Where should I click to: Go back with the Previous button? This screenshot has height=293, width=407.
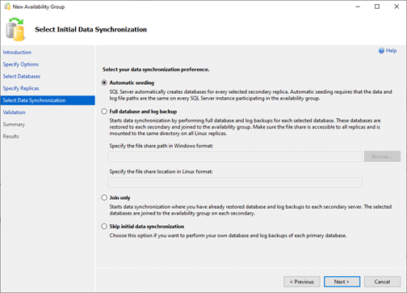click(302, 282)
